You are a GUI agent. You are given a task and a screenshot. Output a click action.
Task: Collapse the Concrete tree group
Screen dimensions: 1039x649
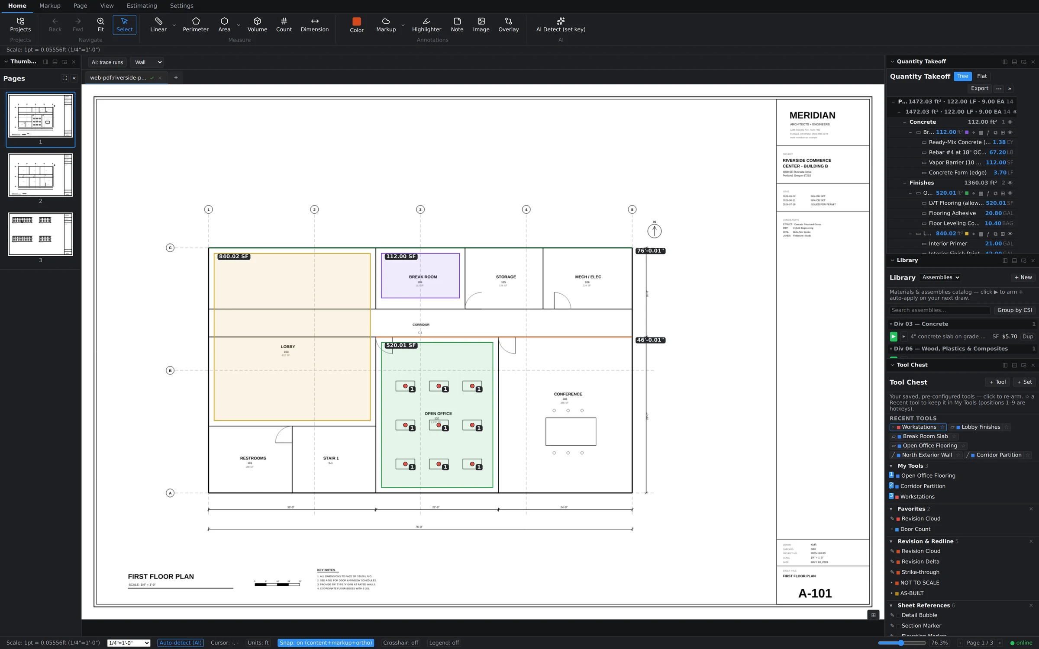tap(904, 122)
